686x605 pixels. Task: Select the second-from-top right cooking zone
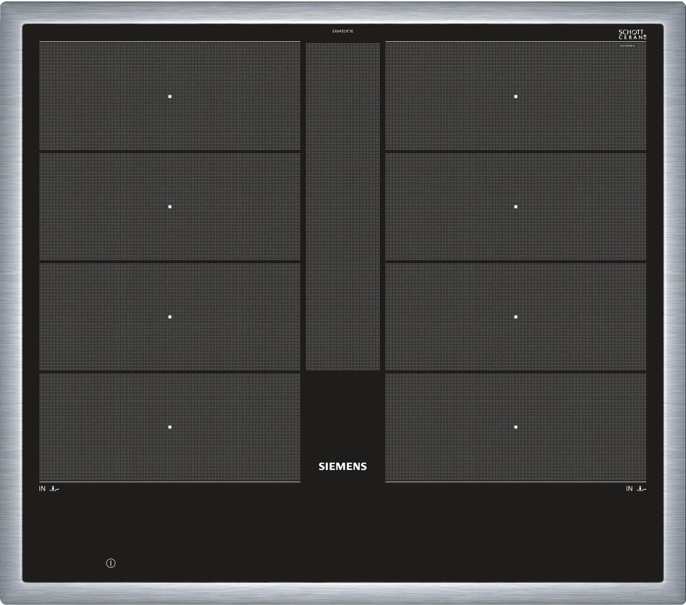point(516,207)
